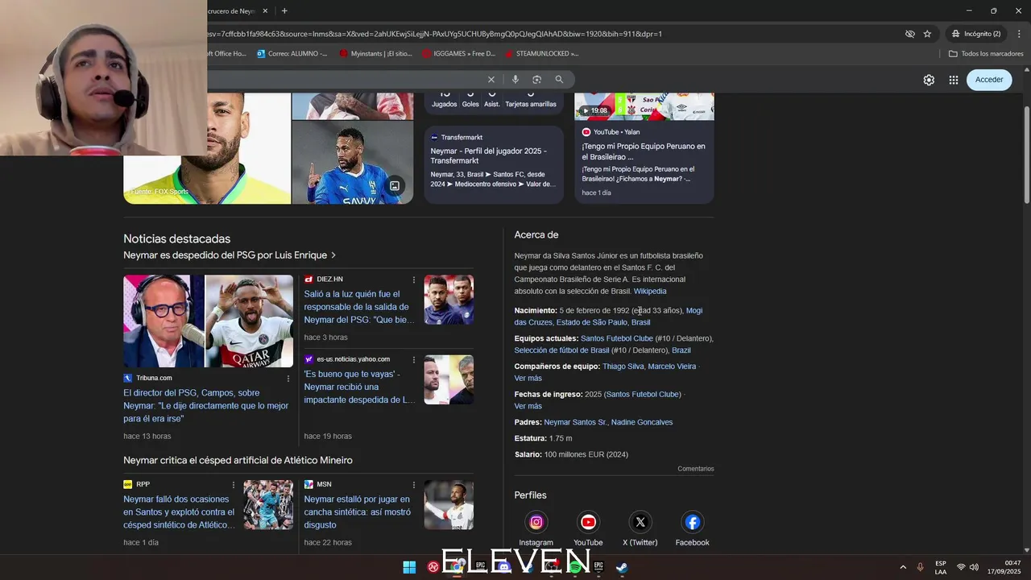This screenshot has width=1031, height=580.
Task: Show hidden system tray icons
Action: 903,567
